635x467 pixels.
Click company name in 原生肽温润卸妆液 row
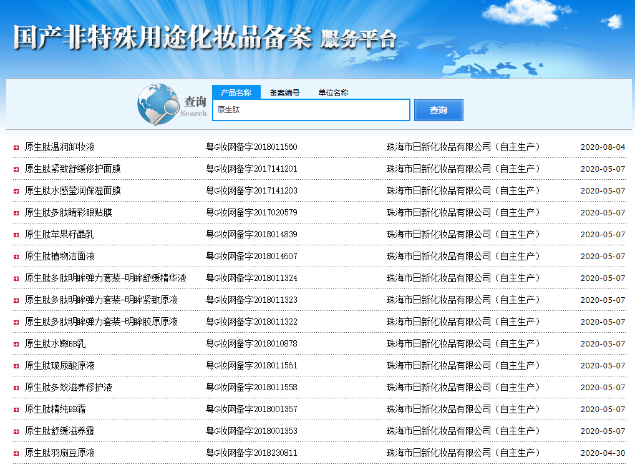[x=463, y=147]
